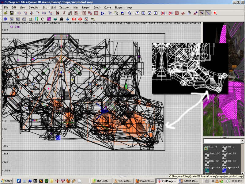The image size is (245, 184).
Task: Change views with XYZ icon
Action: (x=110, y=13)
